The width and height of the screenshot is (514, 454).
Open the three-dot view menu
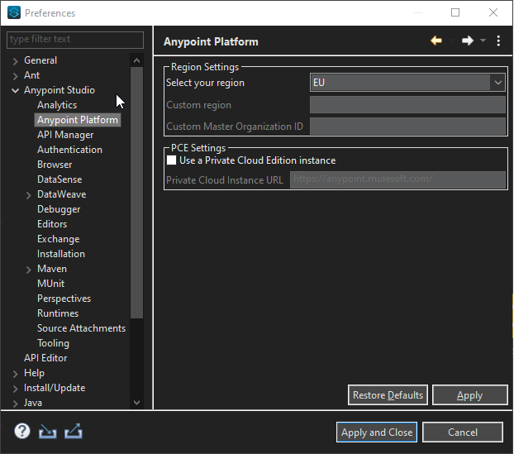(498, 41)
